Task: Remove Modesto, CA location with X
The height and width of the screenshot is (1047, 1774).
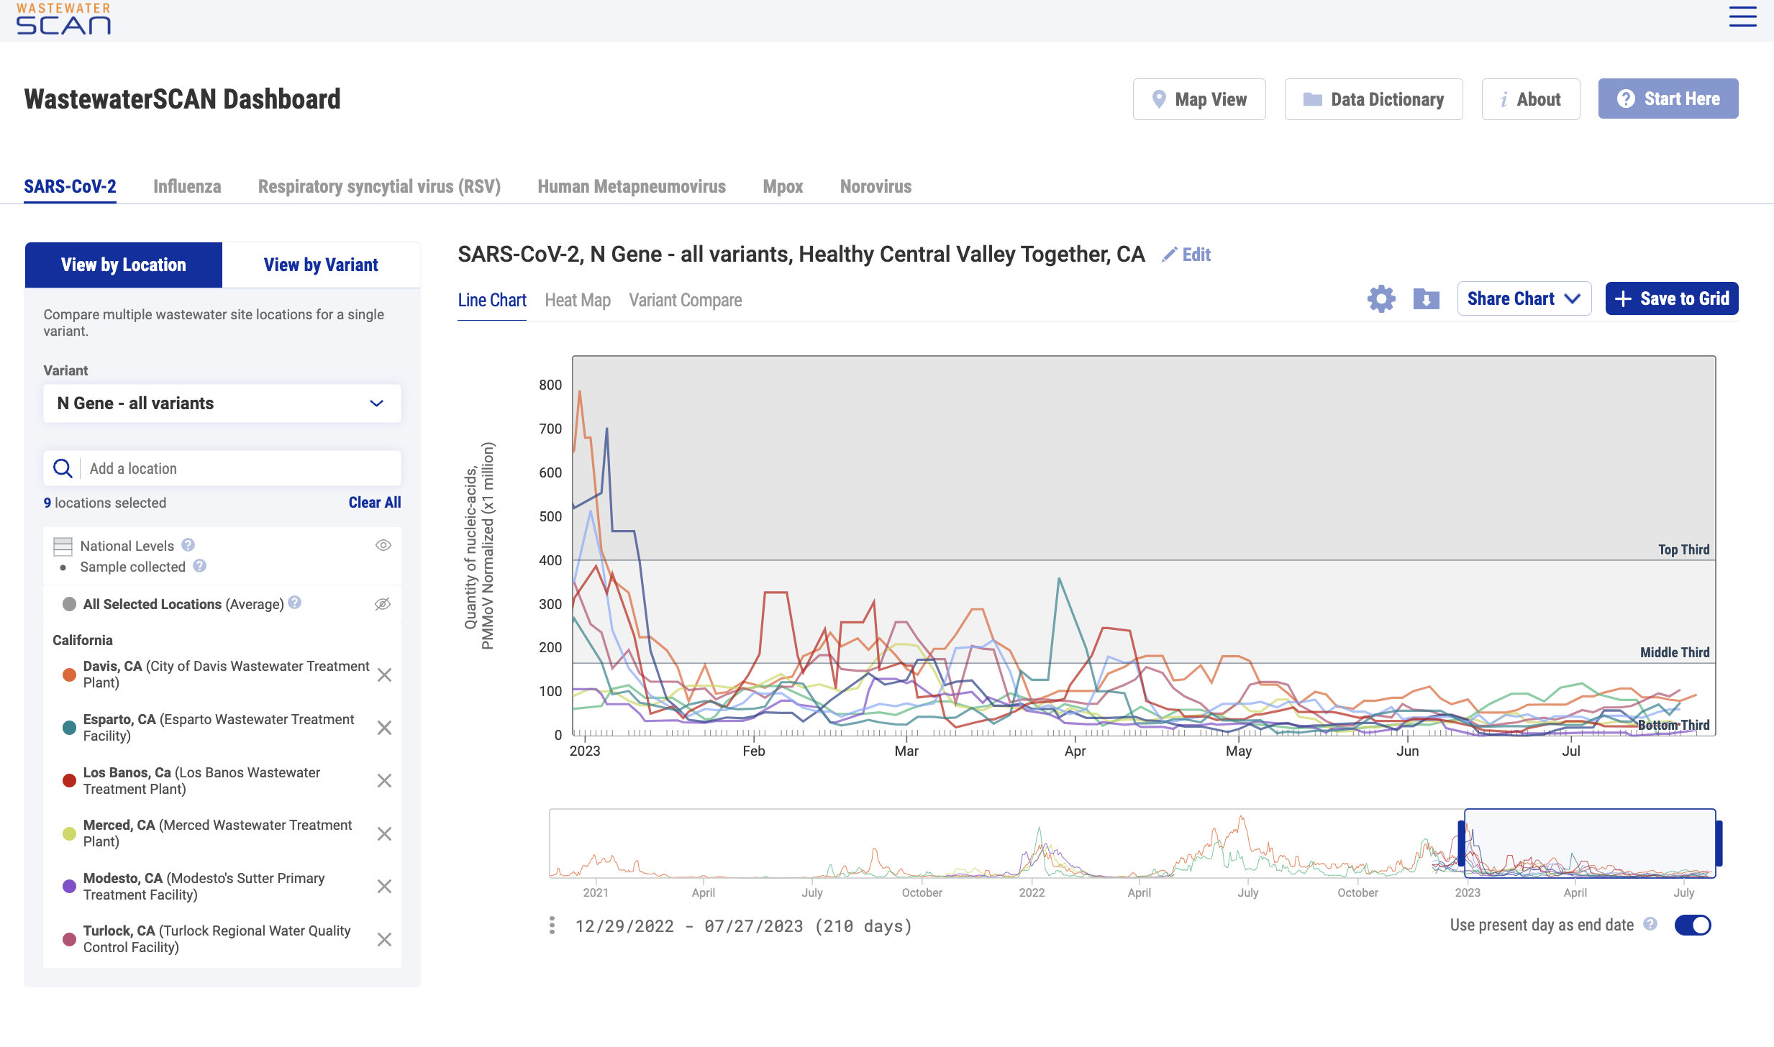Action: [x=384, y=886]
